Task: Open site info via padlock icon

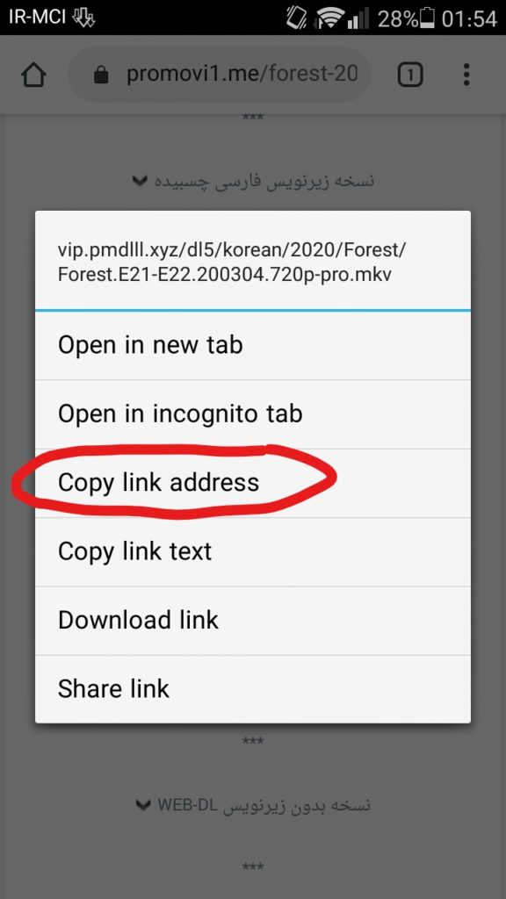Action: [101, 75]
